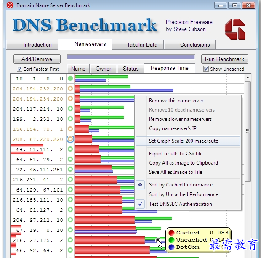
Task: Click status circle for 204.194.232.200
Action: [70, 88]
